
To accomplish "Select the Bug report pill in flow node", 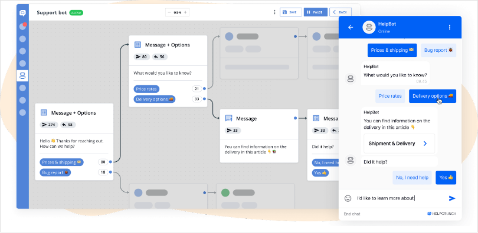I will 55,172.
